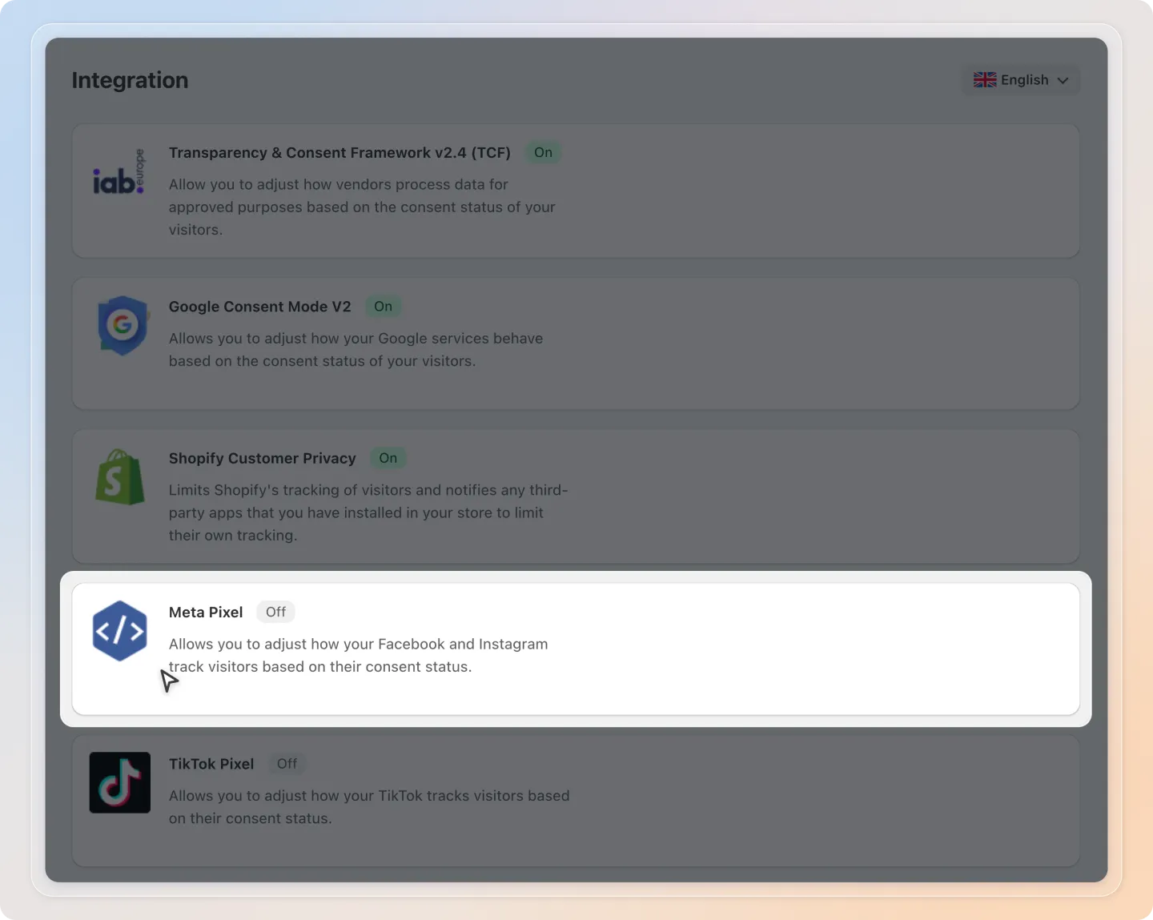Screen dimensions: 1153x920
Task: Click the On badge for Shopify Customer Privacy
Action: 388,458
